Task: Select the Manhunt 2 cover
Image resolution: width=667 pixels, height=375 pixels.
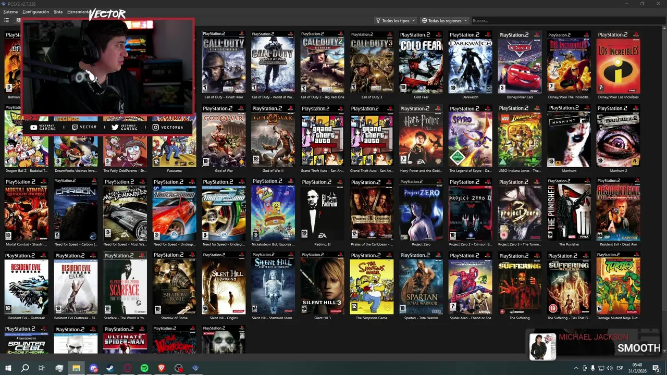Action: pyautogui.click(x=618, y=136)
